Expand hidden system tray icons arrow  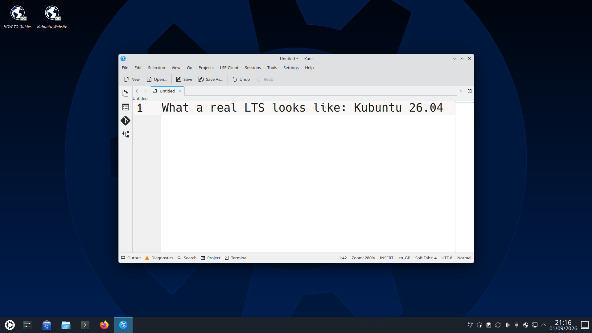pyautogui.click(x=544, y=325)
